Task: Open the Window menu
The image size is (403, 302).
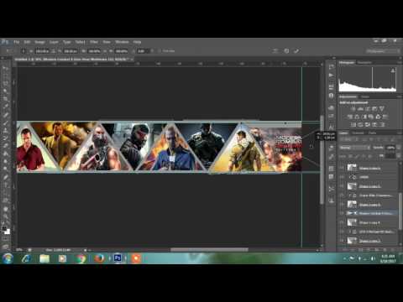Action: (x=122, y=42)
